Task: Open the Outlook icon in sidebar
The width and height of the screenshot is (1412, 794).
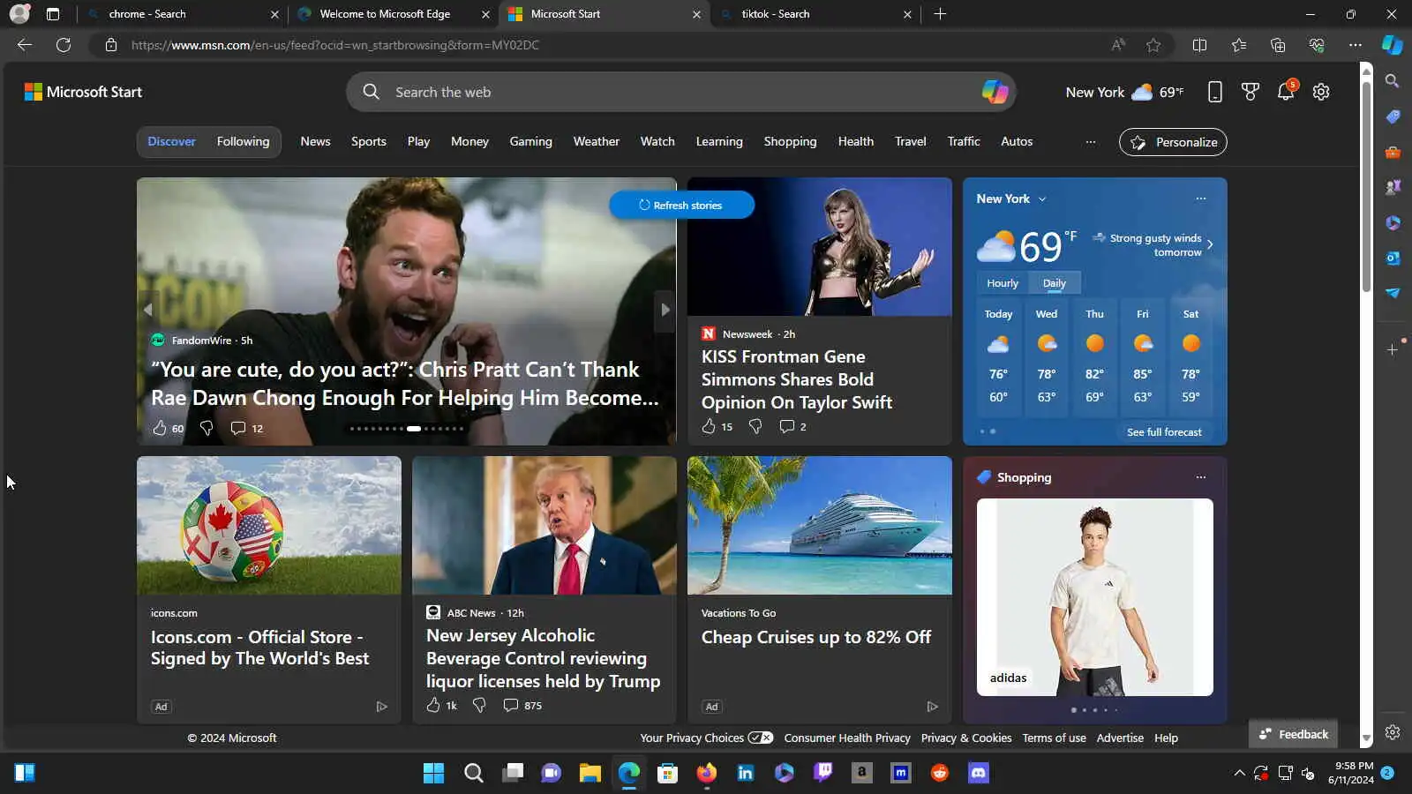Action: (x=1393, y=258)
